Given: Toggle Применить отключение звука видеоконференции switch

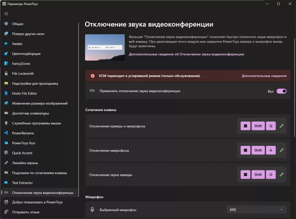Looking at the screenshot, I should click(x=282, y=91).
